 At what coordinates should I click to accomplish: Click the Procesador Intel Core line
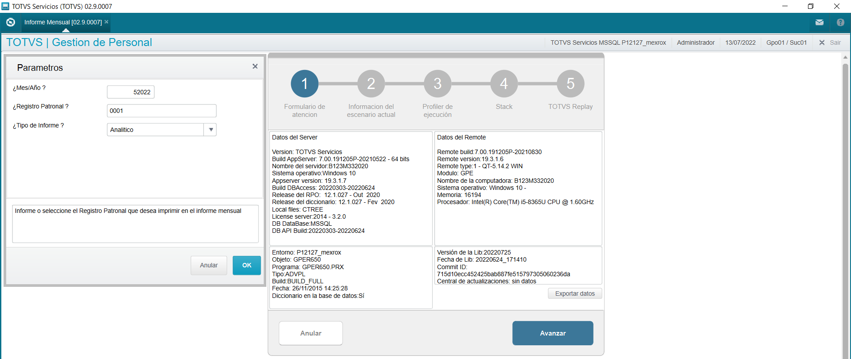click(515, 202)
